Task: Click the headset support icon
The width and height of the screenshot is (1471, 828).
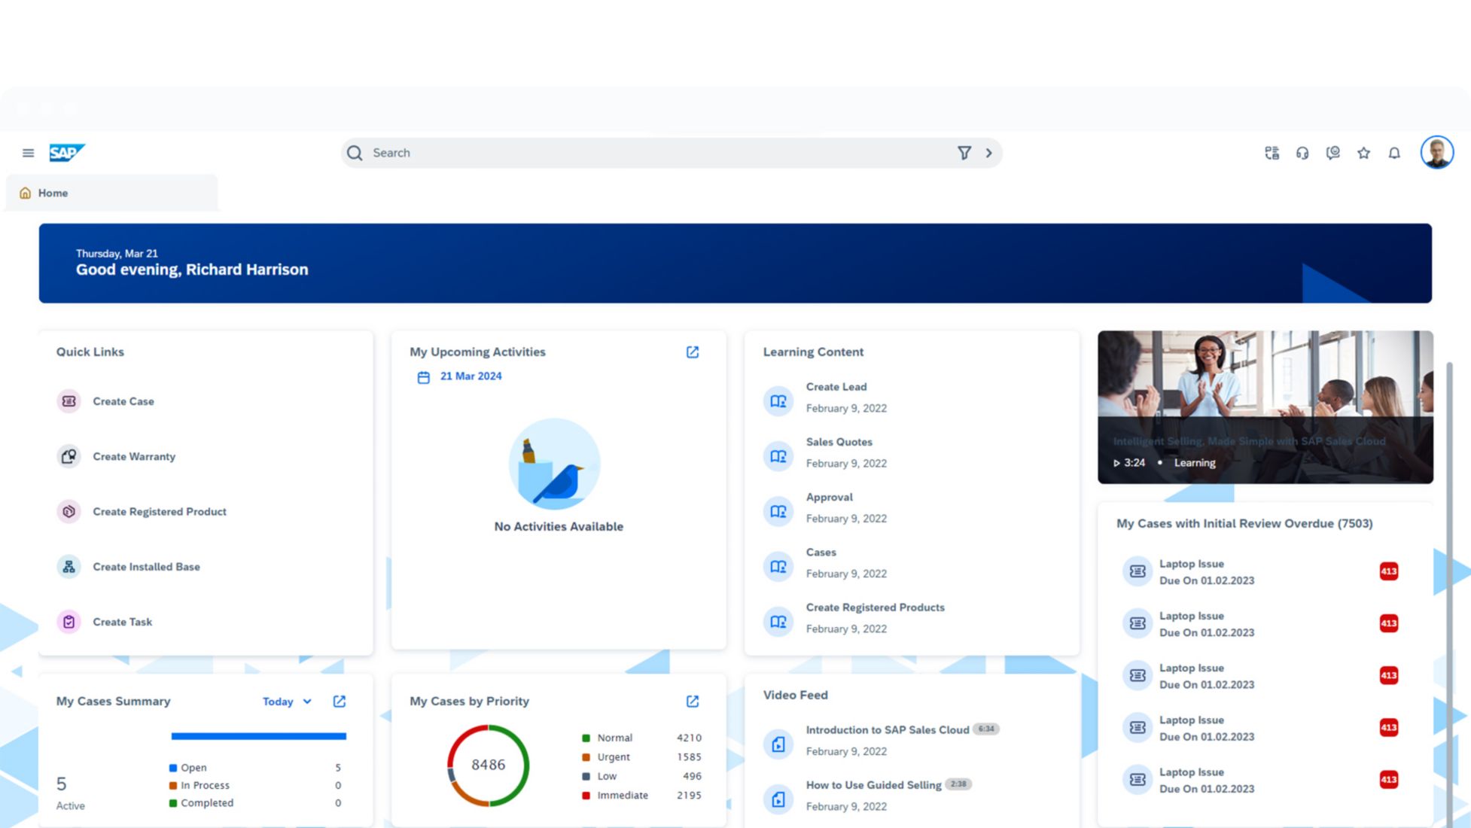Action: [1302, 153]
